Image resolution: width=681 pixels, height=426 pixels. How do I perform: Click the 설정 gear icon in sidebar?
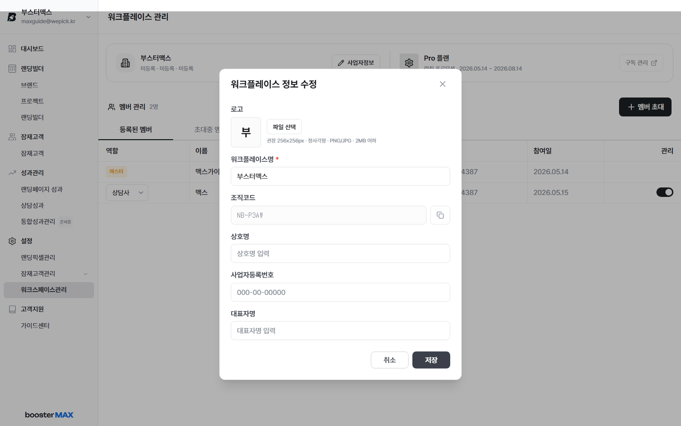click(x=12, y=241)
